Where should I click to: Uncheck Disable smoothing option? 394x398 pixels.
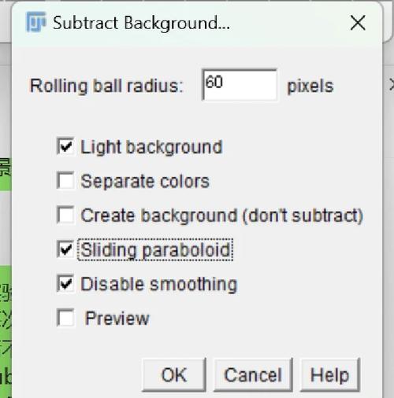(x=65, y=283)
